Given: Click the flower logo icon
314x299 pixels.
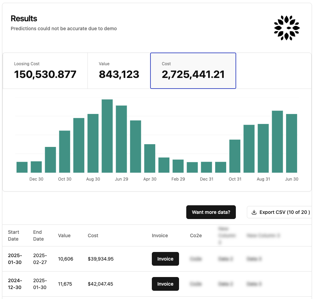Looking at the screenshot, I should [286, 28].
